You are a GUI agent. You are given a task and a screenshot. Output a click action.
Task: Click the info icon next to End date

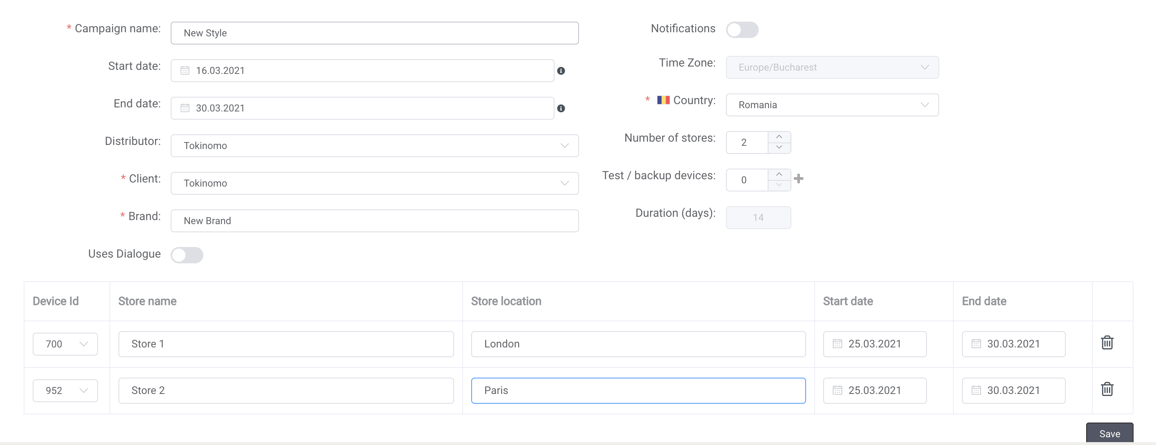pos(561,108)
